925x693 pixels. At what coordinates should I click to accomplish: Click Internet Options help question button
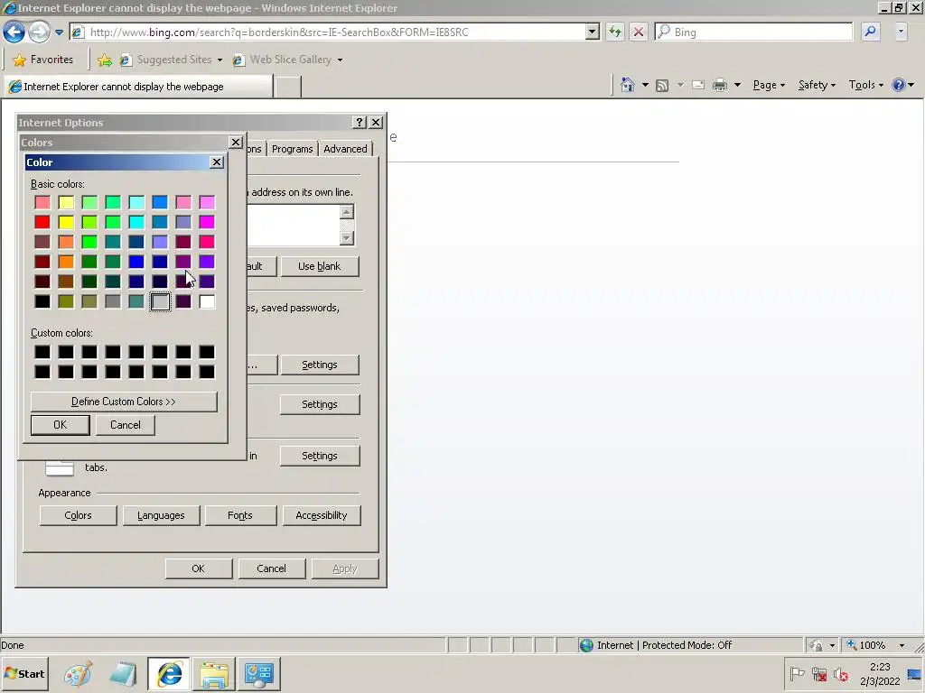click(x=360, y=123)
